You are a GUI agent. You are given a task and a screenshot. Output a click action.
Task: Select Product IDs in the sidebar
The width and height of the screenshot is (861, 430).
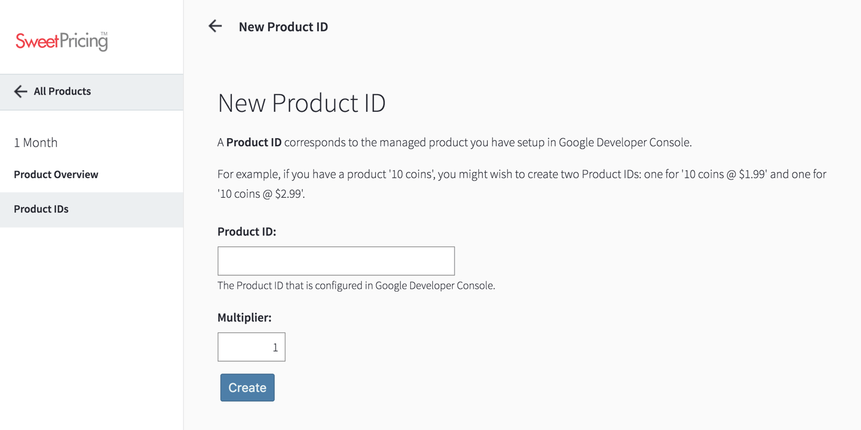(x=41, y=209)
